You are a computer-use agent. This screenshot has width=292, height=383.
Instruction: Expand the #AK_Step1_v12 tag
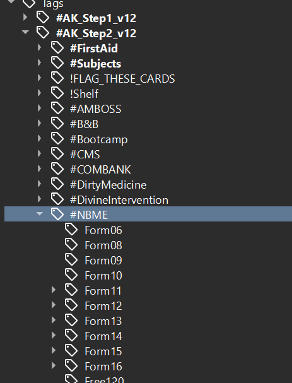(25, 17)
